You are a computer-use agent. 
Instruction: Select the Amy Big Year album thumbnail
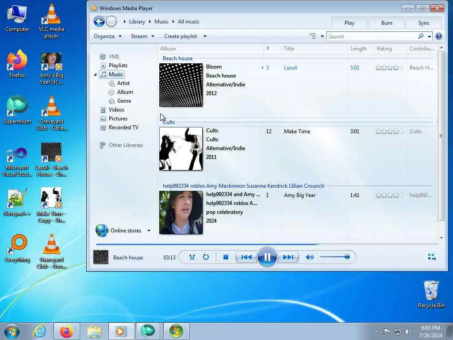[x=181, y=212]
